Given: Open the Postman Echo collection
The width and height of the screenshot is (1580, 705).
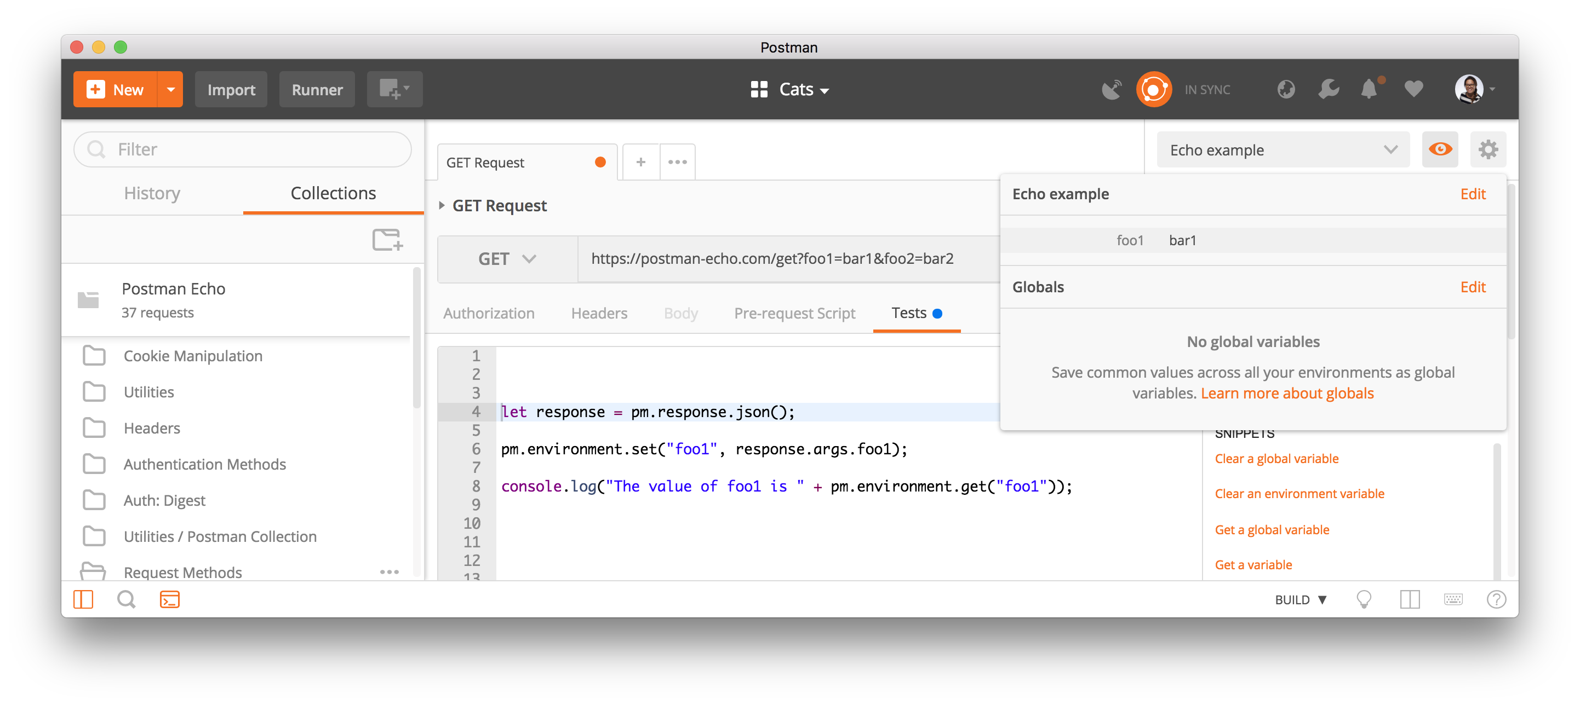Looking at the screenshot, I should pyautogui.click(x=236, y=300).
